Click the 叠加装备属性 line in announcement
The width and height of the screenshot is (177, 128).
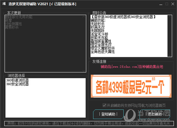(101, 41)
